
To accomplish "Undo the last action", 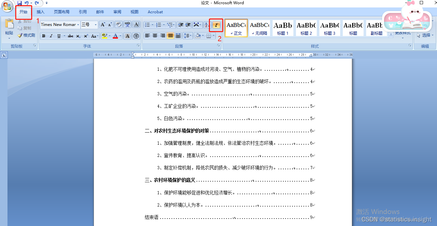I will click(27, 3).
